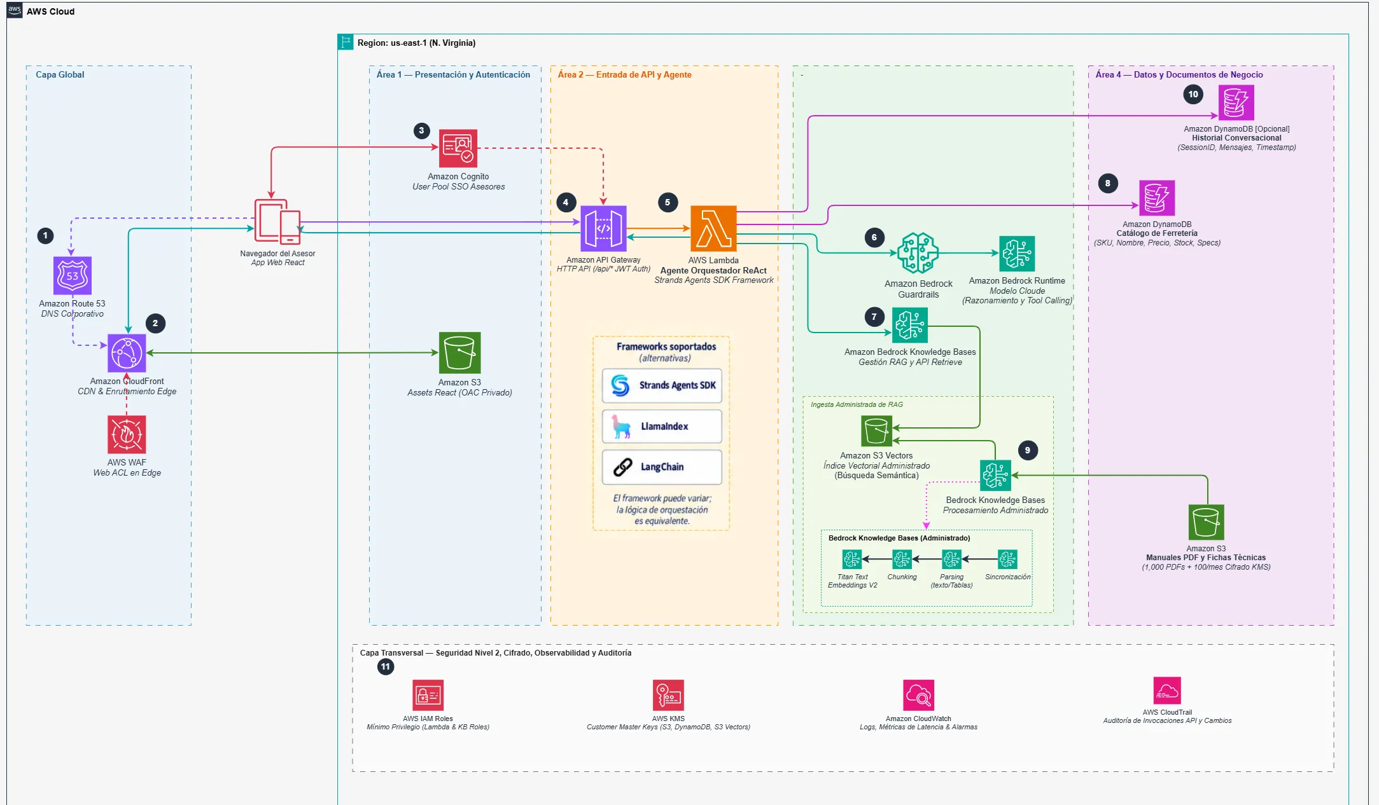Click the Bedrock Knowledge Bases Procesamiento Administrado icon
Screen dimensions: 1379x805
point(995,476)
